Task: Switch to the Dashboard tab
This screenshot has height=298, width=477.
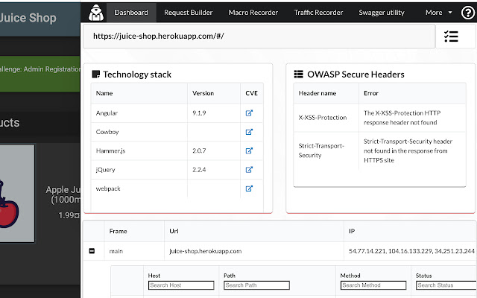Action: 130,12
